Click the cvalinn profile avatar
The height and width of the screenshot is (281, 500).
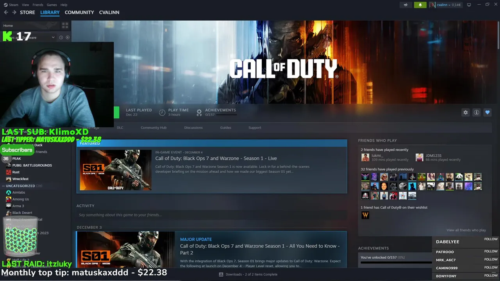pyautogui.click(x=432, y=5)
